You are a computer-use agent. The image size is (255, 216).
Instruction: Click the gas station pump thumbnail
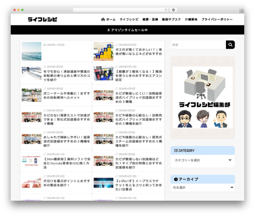click(x=104, y=73)
